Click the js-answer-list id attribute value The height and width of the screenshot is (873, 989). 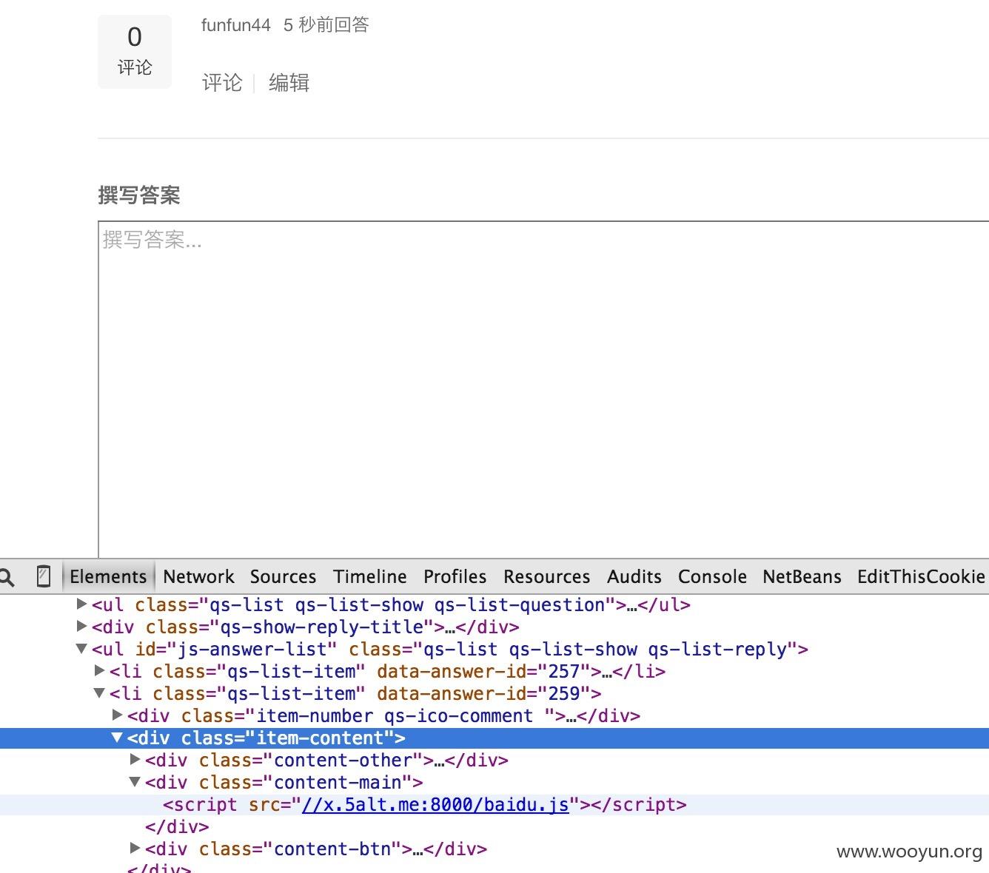tap(253, 650)
